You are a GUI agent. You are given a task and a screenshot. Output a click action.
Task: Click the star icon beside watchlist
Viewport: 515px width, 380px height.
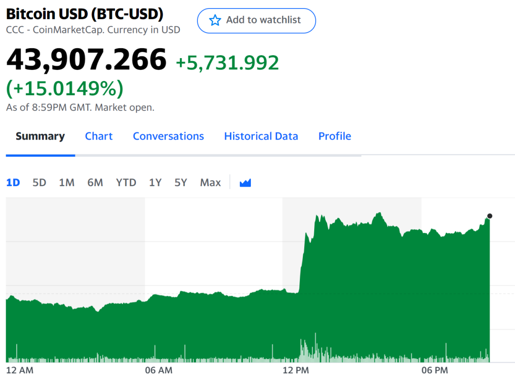point(216,20)
